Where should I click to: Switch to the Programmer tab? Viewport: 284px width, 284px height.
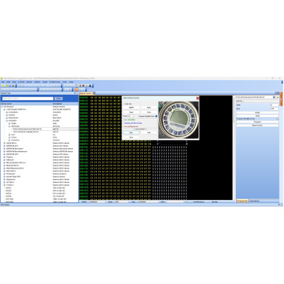tap(242, 201)
